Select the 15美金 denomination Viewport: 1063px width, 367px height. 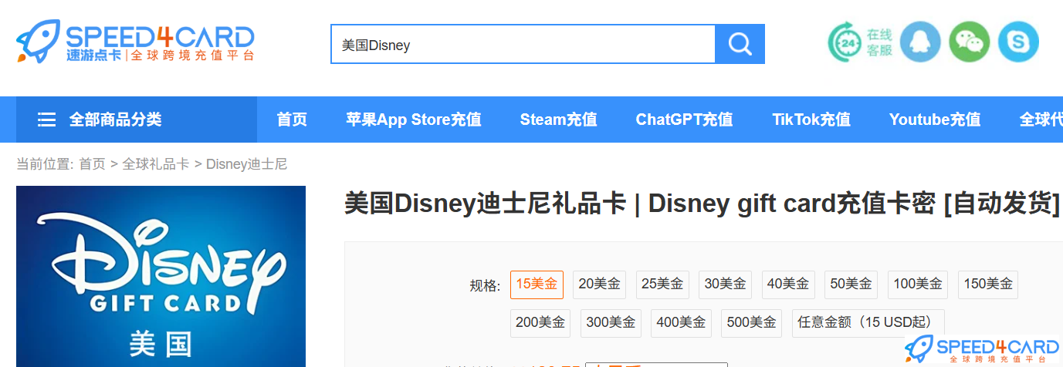point(537,285)
